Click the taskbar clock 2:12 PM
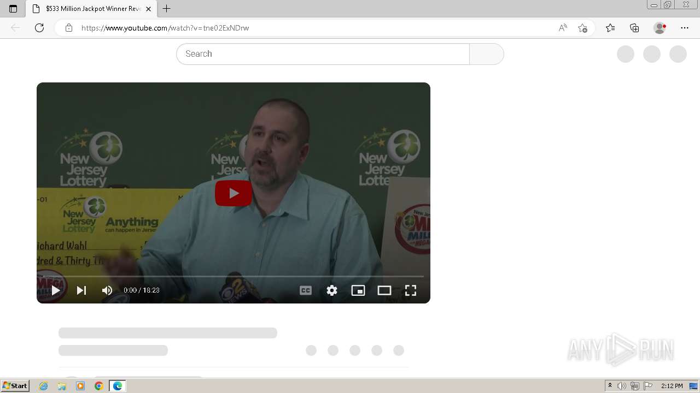Screen dimensions: 700x393 (x=672, y=386)
